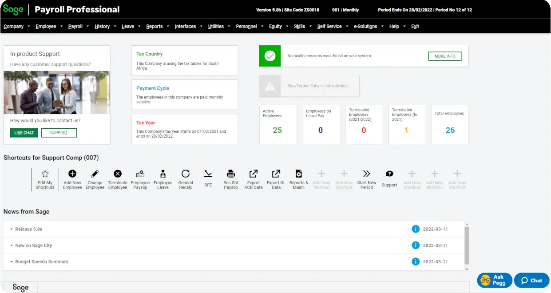Viewport: 551px width, 293px height.
Task: Click the news list scrollbar
Action: click(466, 244)
